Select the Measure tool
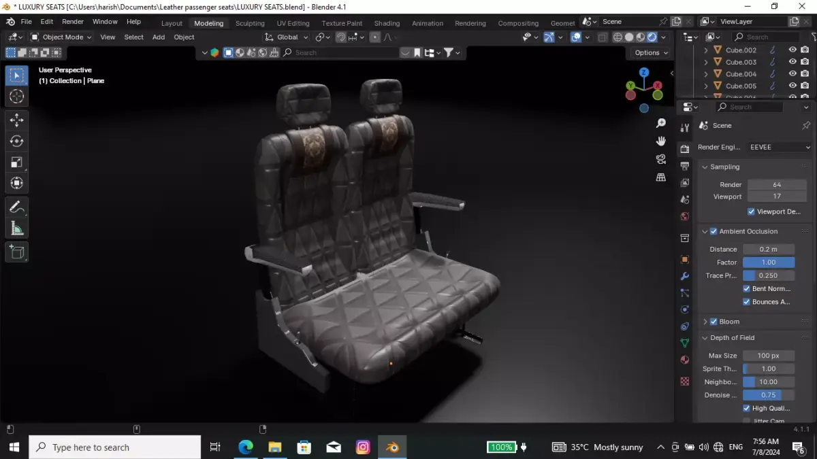 [17, 228]
